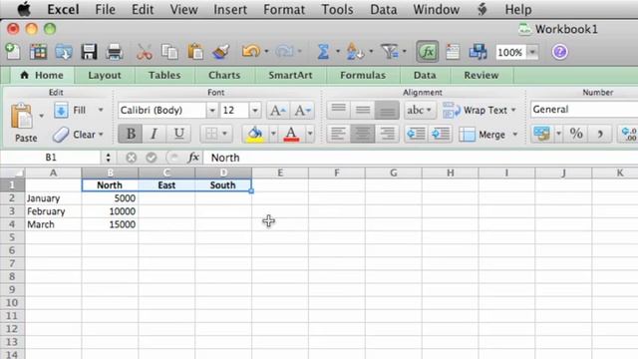638x359 pixels.
Task: Click formula bar containing North
Action: [x=421, y=158]
